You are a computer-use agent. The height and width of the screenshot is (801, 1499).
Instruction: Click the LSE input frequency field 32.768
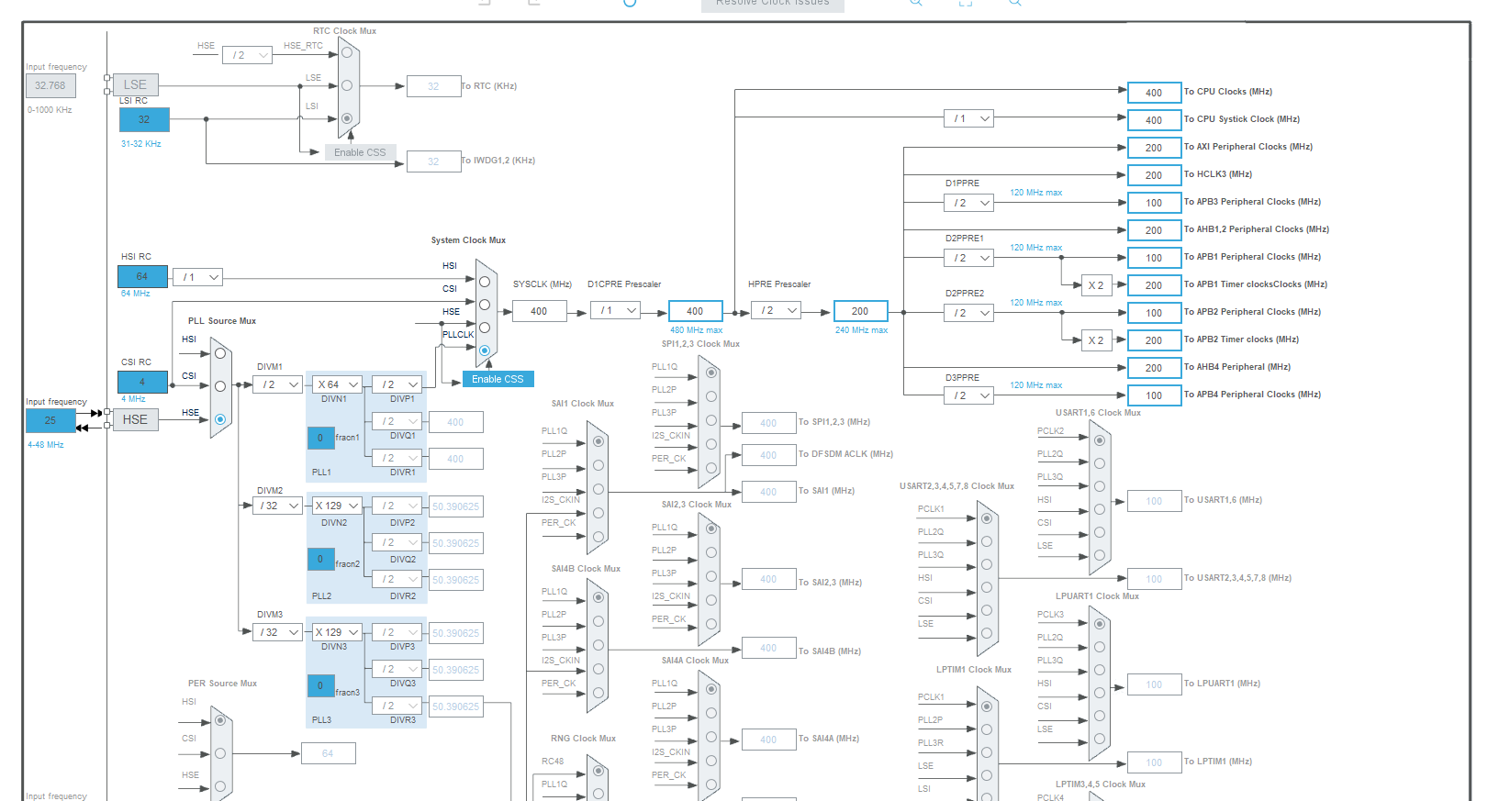click(50, 85)
